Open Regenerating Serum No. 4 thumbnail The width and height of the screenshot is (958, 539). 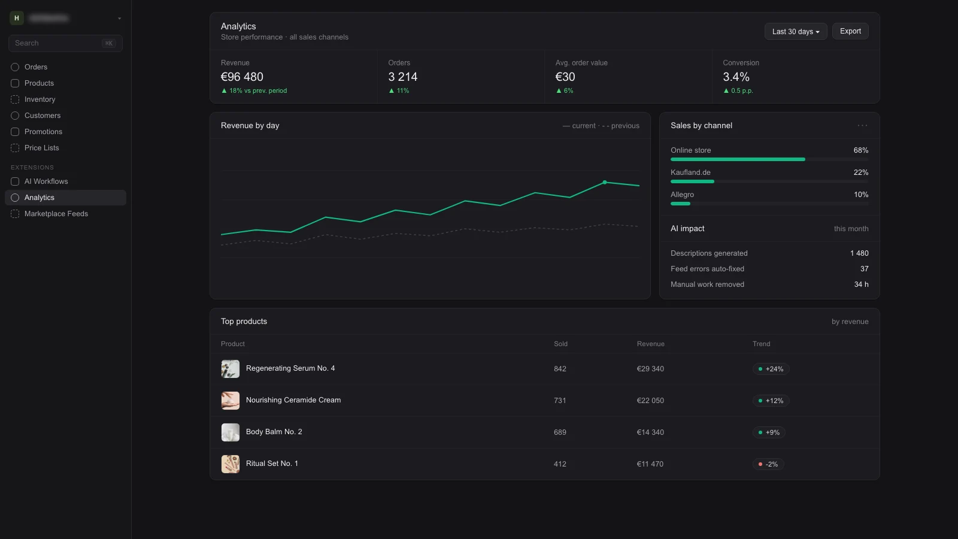point(231,369)
